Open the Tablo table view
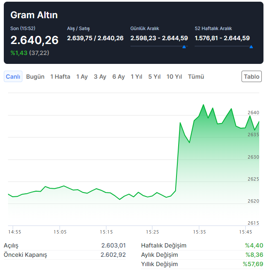The image size is (266, 275). [252, 77]
